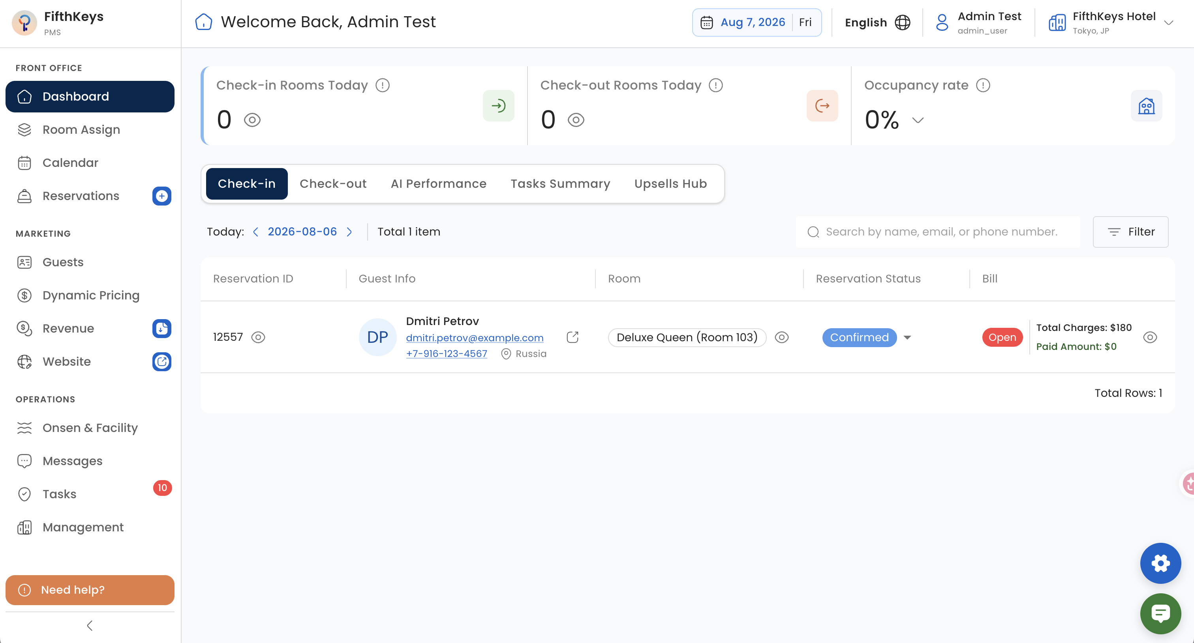View bill details eye icon
The image size is (1194, 643).
[x=1149, y=337]
